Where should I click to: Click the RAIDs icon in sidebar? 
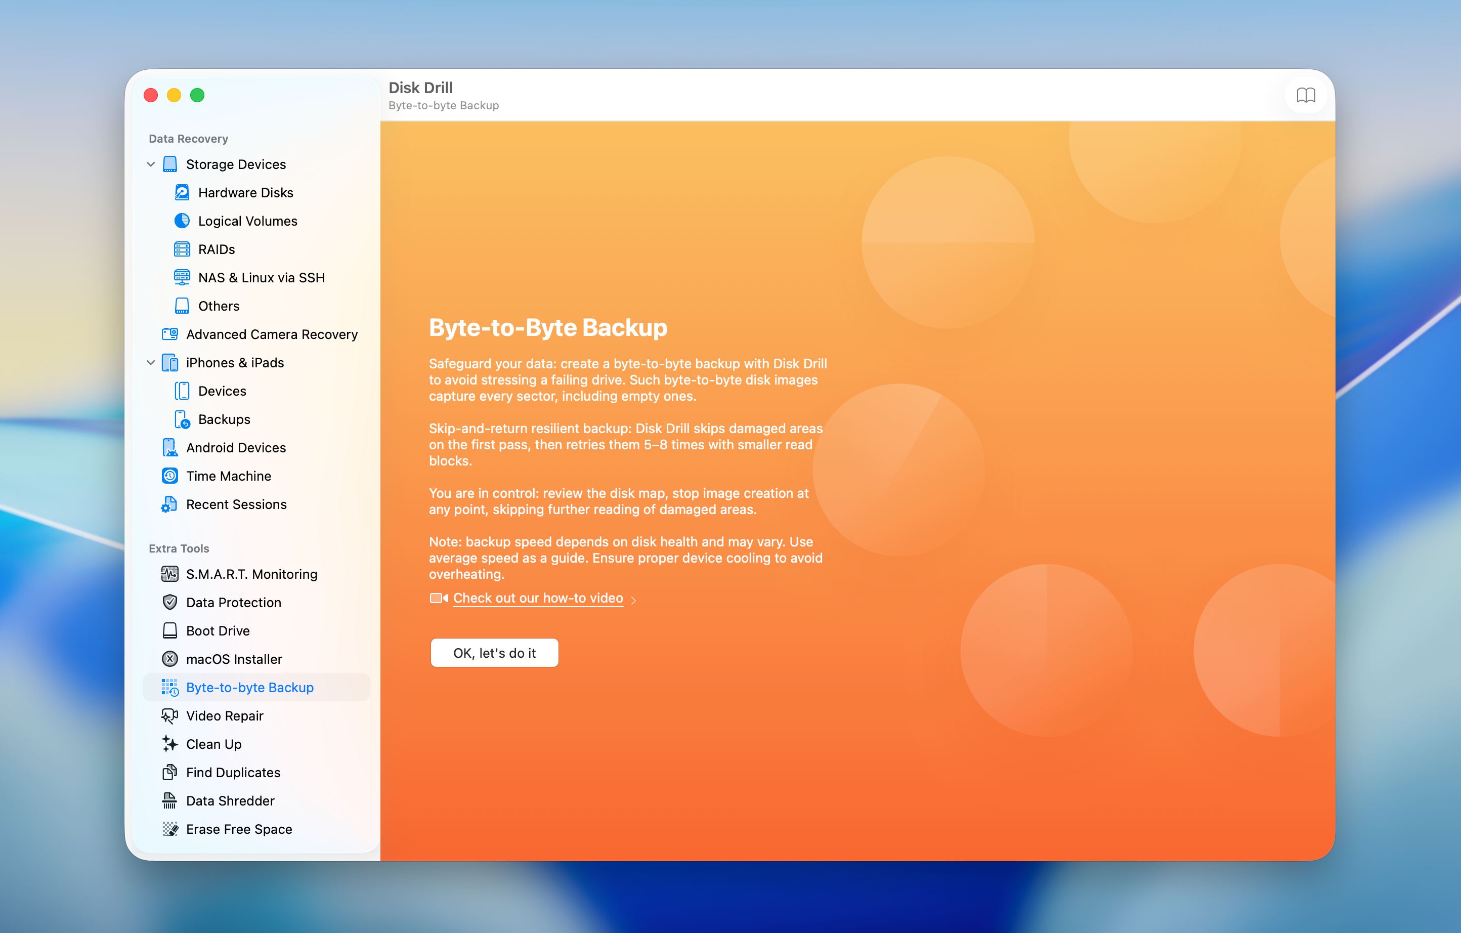point(182,249)
